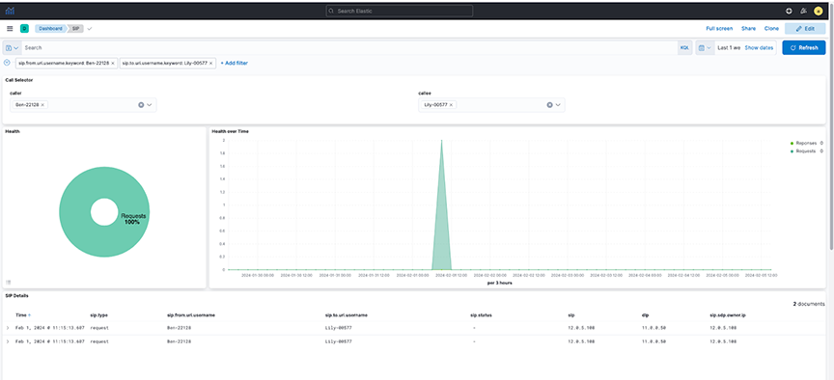Remove the sip.from.uri.username Ben-22128 filter

point(113,63)
